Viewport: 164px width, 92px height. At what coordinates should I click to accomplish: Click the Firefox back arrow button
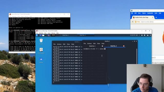[133, 22]
